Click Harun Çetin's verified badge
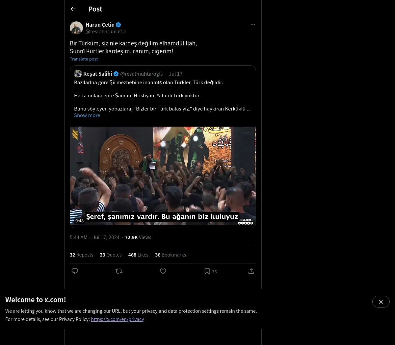The image size is (395, 345). 118,25
